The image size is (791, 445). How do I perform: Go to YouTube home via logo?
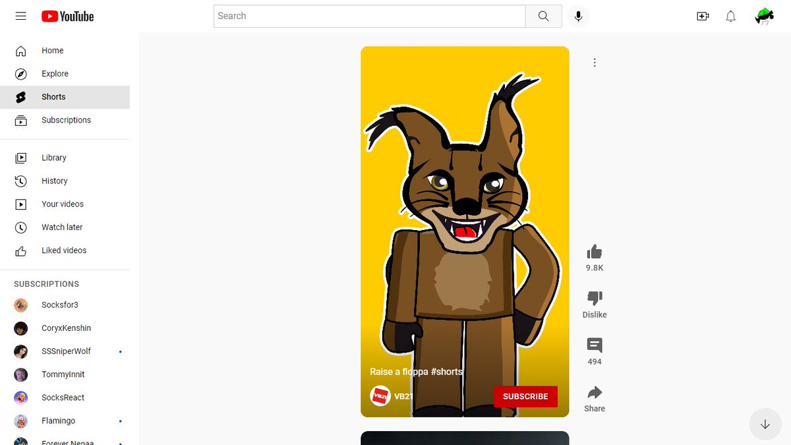(x=68, y=16)
